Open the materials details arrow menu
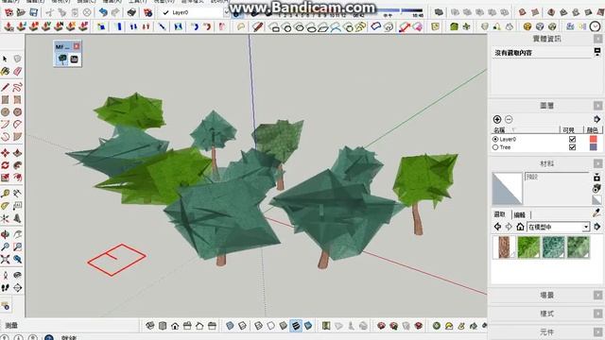This screenshot has height=340, width=605. 596,227
